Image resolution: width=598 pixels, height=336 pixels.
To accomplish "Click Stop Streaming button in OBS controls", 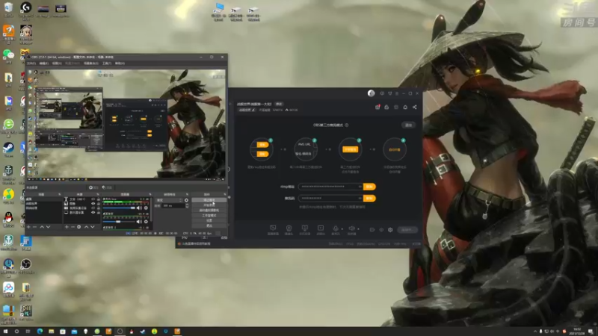I will point(209,200).
